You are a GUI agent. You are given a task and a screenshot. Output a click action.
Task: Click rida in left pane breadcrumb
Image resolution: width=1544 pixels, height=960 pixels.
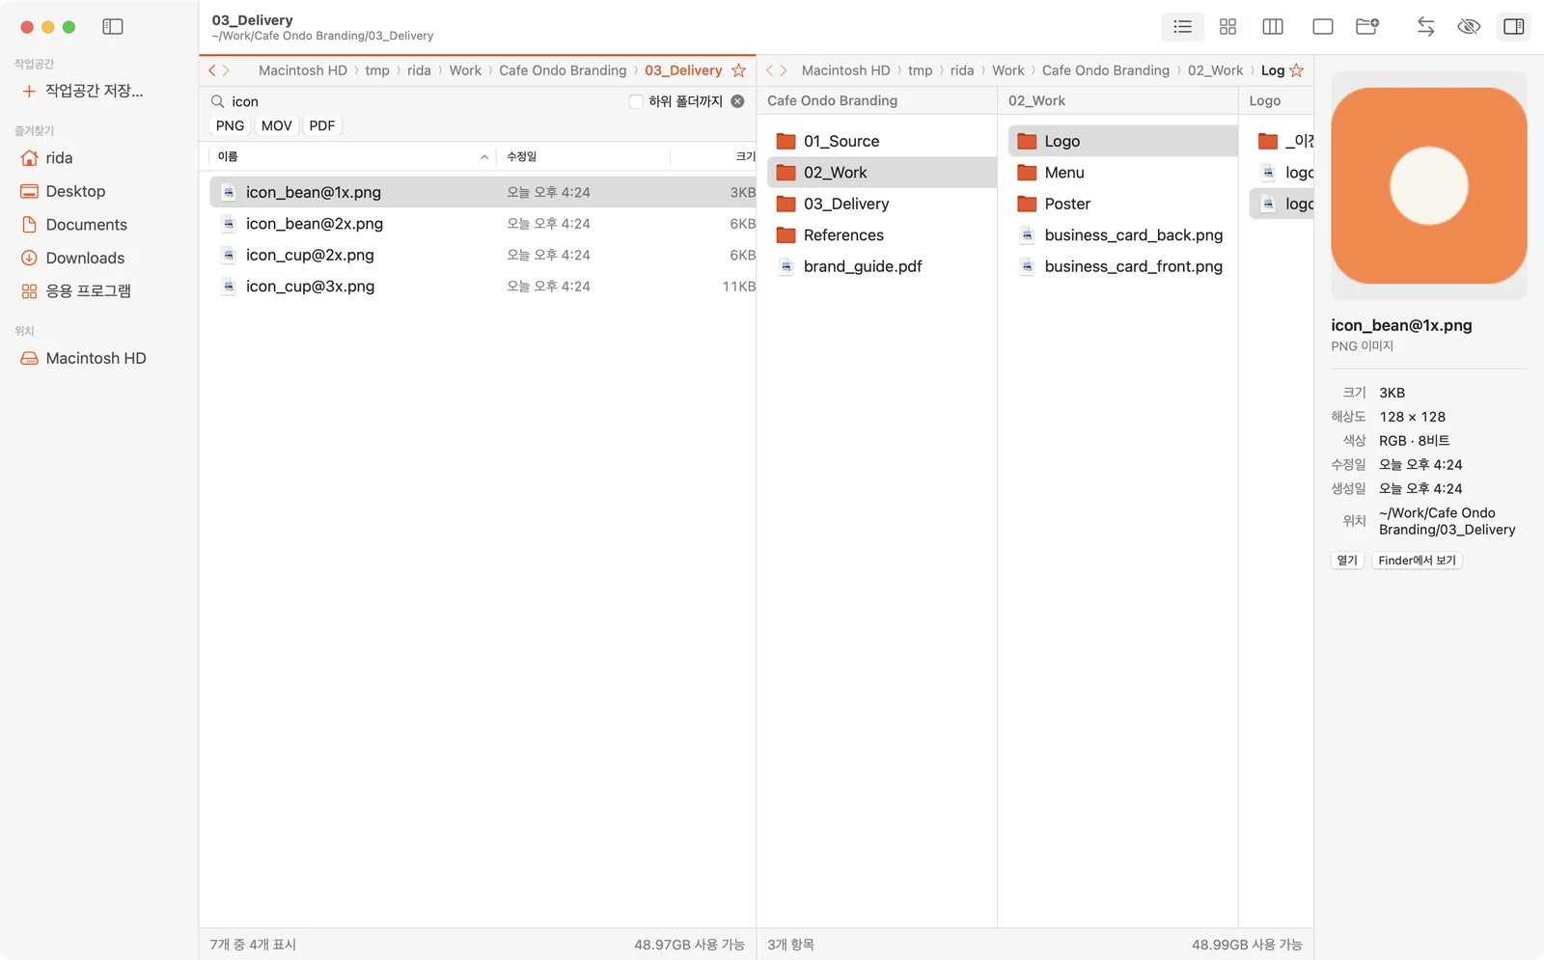click(419, 70)
